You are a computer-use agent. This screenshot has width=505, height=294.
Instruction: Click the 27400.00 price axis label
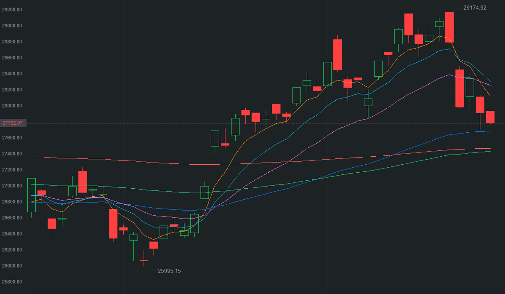12,154
